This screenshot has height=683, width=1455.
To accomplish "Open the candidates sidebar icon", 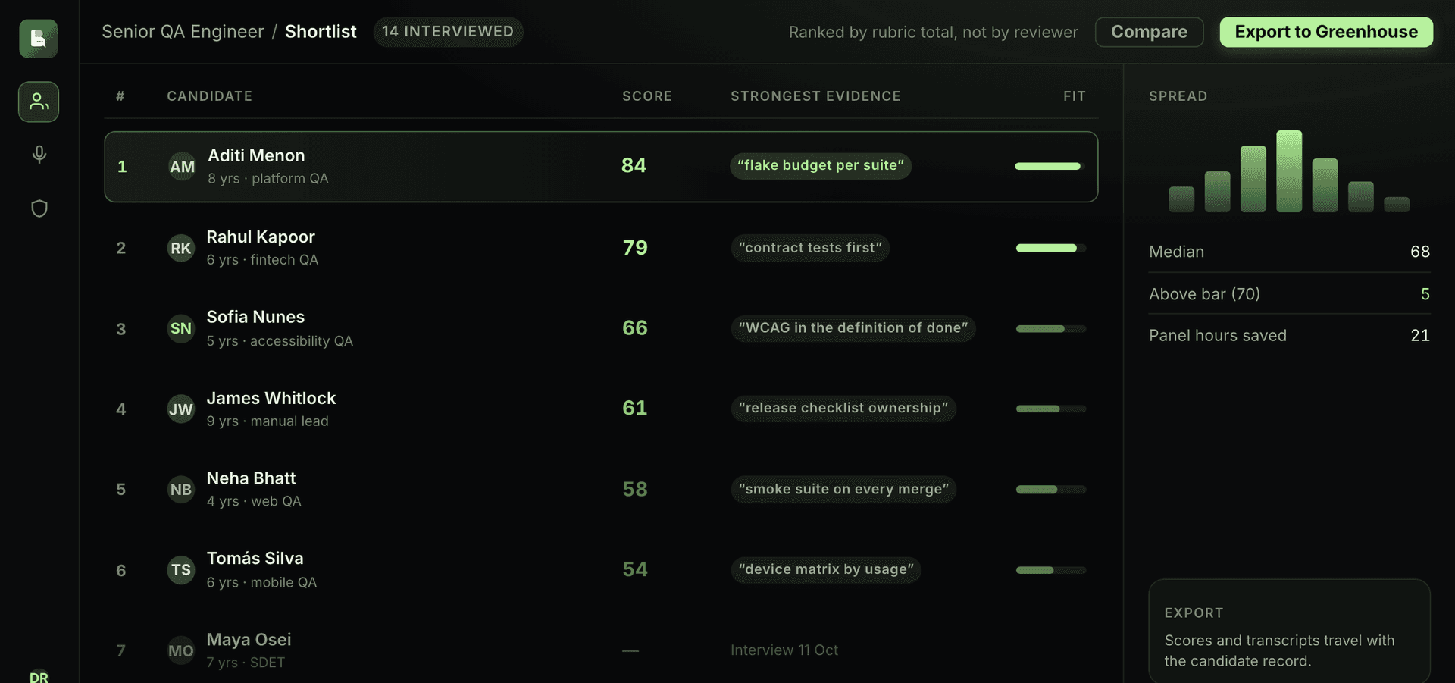I will (x=39, y=102).
